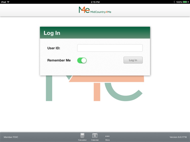The image size is (190, 142).
Task: Click the Version 6.0.1716 label
Action: [178, 137]
